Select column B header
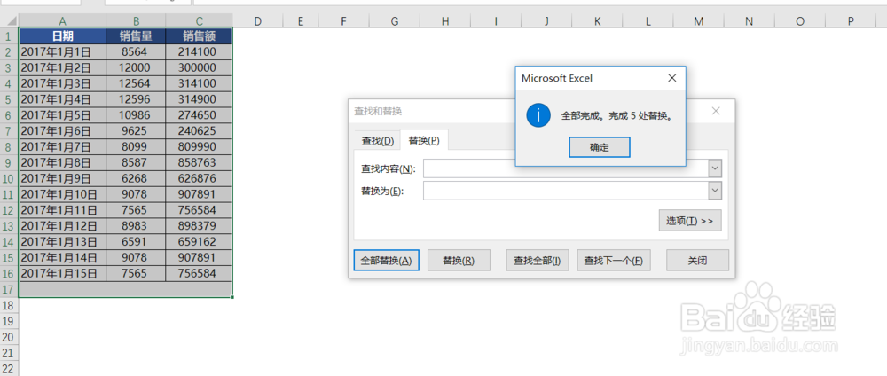Screen dimensions: 887x376 [x=136, y=21]
